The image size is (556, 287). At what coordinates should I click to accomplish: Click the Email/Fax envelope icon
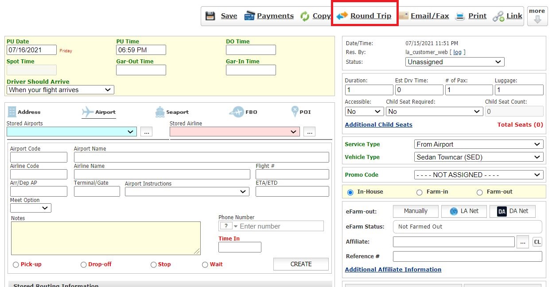coord(403,16)
